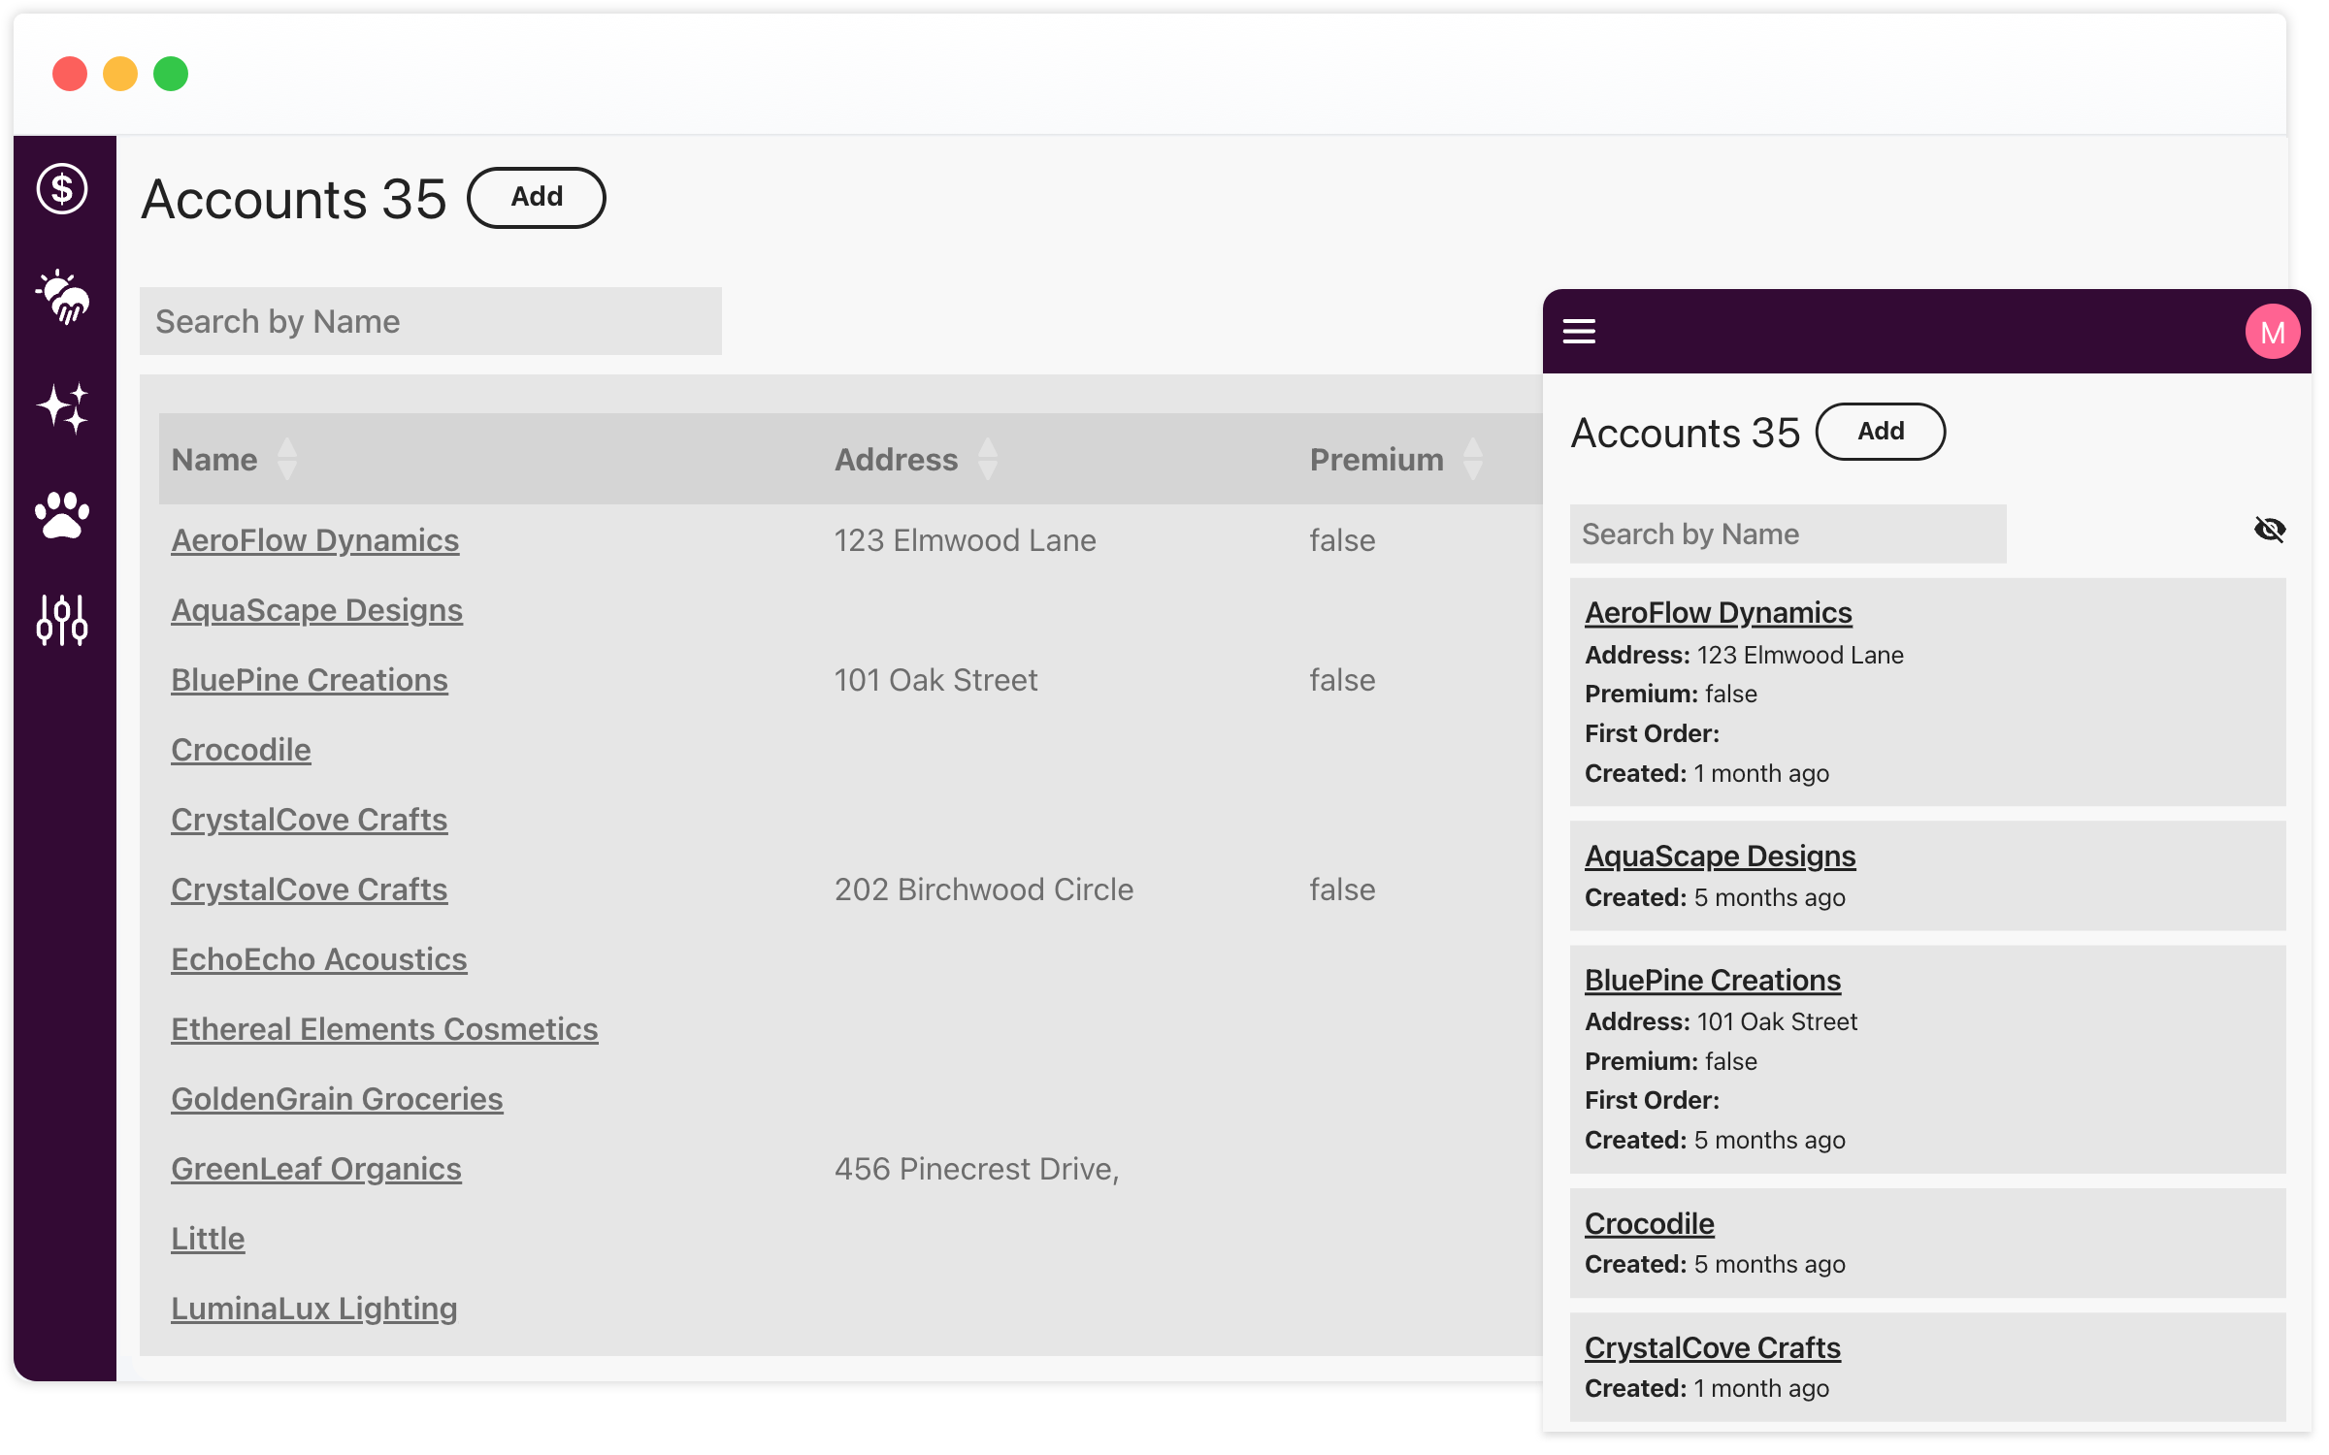
Task: Open GreenLeaf Organics account entry
Action: pyautogui.click(x=317, y=1168)
